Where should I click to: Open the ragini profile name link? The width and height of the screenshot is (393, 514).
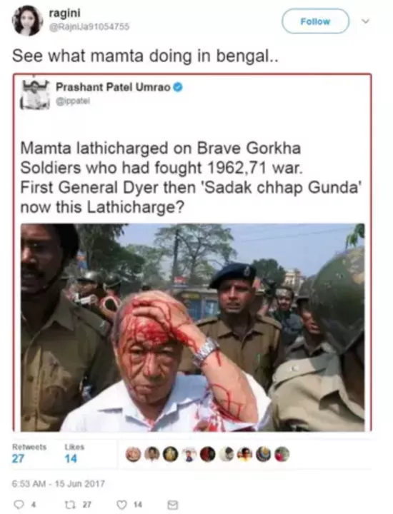(x=64, y=13)
